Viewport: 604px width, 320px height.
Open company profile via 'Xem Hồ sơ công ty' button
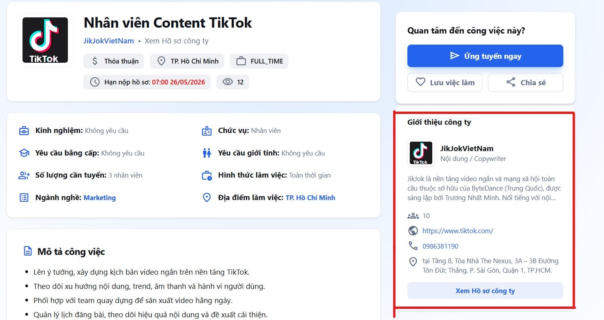[485, 291]
